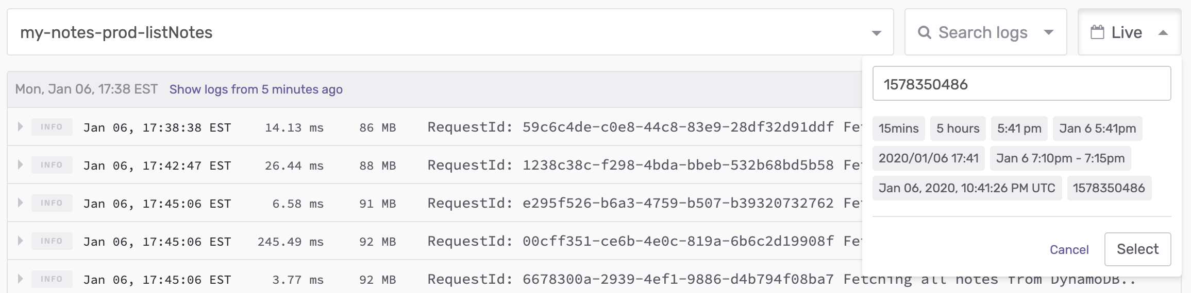Image resolution: width=1191 pixels, height=293 pixels.
Task: Click the Cancel link
Action: click(x=1069, y=250)
